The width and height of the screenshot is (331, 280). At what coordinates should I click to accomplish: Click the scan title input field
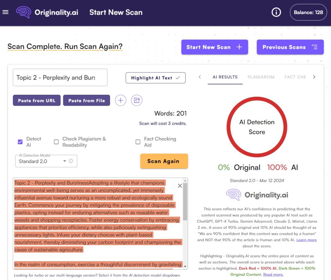point(60,78)
